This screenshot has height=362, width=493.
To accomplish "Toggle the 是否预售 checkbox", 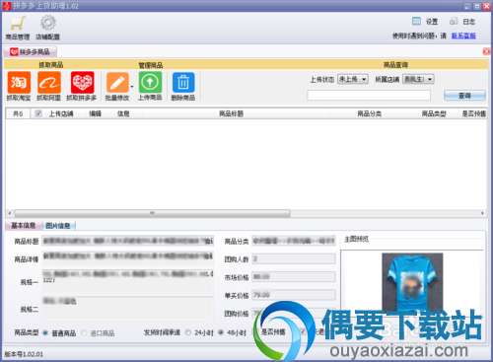I will [x=255, y=332].
